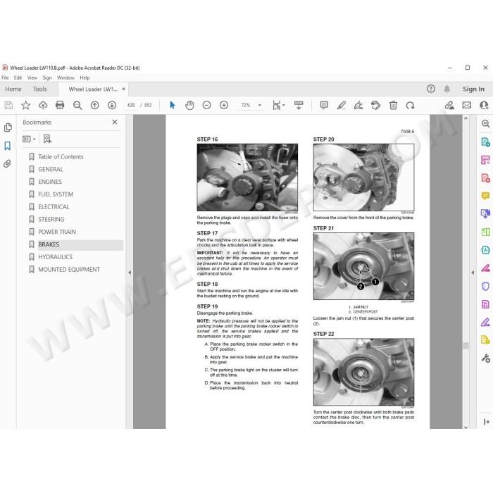493x493 pixels.
Task: Open the Sign menu
Action: pos(47,77)
